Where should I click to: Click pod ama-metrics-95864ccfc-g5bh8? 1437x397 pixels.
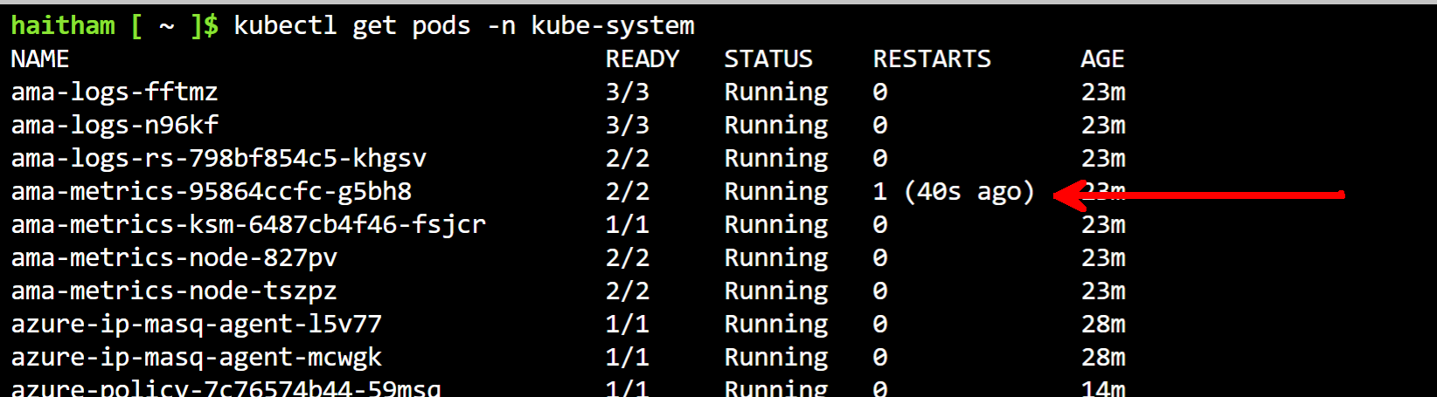(211, 192)
